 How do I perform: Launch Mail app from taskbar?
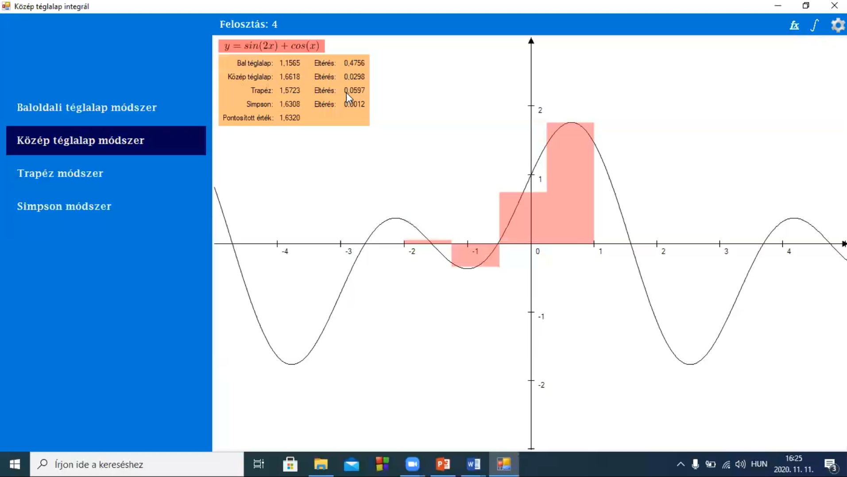coord(352,464)
